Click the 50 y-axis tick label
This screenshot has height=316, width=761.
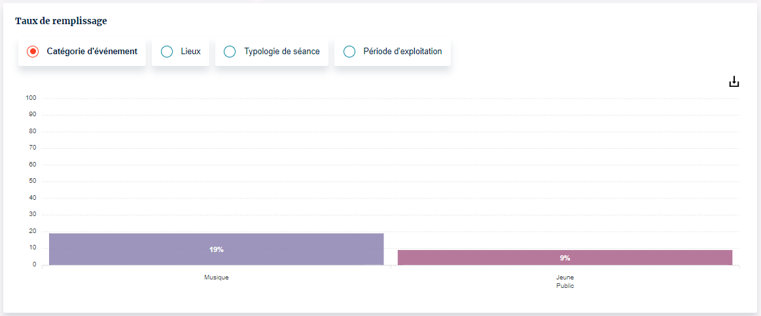(x=32, y=181)
